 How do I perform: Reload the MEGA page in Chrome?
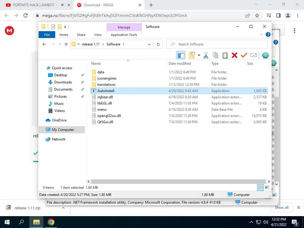coord(26,15)
